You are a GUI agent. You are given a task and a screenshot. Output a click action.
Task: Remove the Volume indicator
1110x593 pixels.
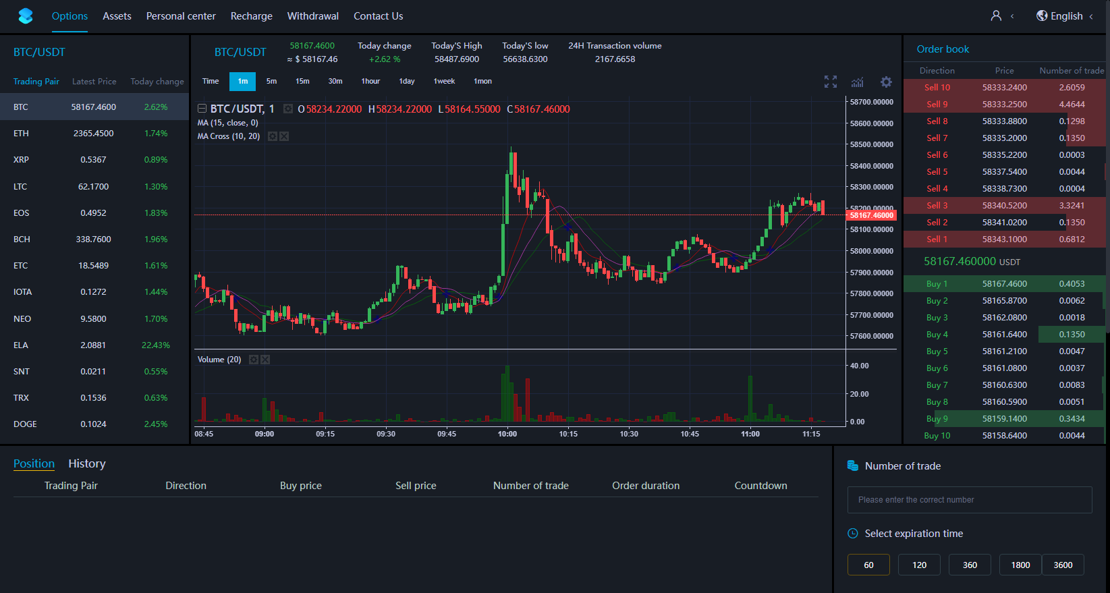(265, 360)
